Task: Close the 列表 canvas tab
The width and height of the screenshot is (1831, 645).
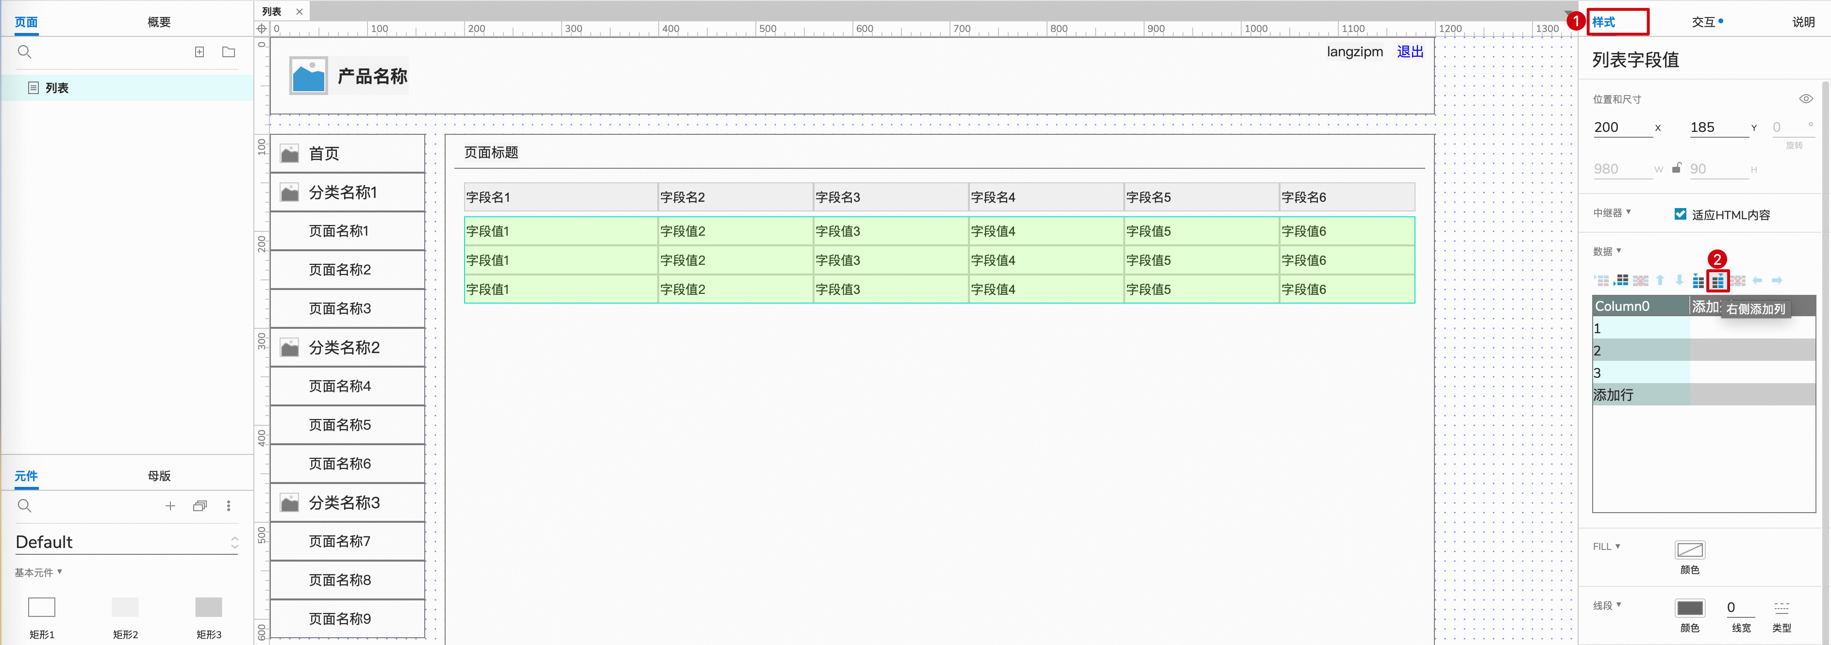Action: click(x=299, y=11)
